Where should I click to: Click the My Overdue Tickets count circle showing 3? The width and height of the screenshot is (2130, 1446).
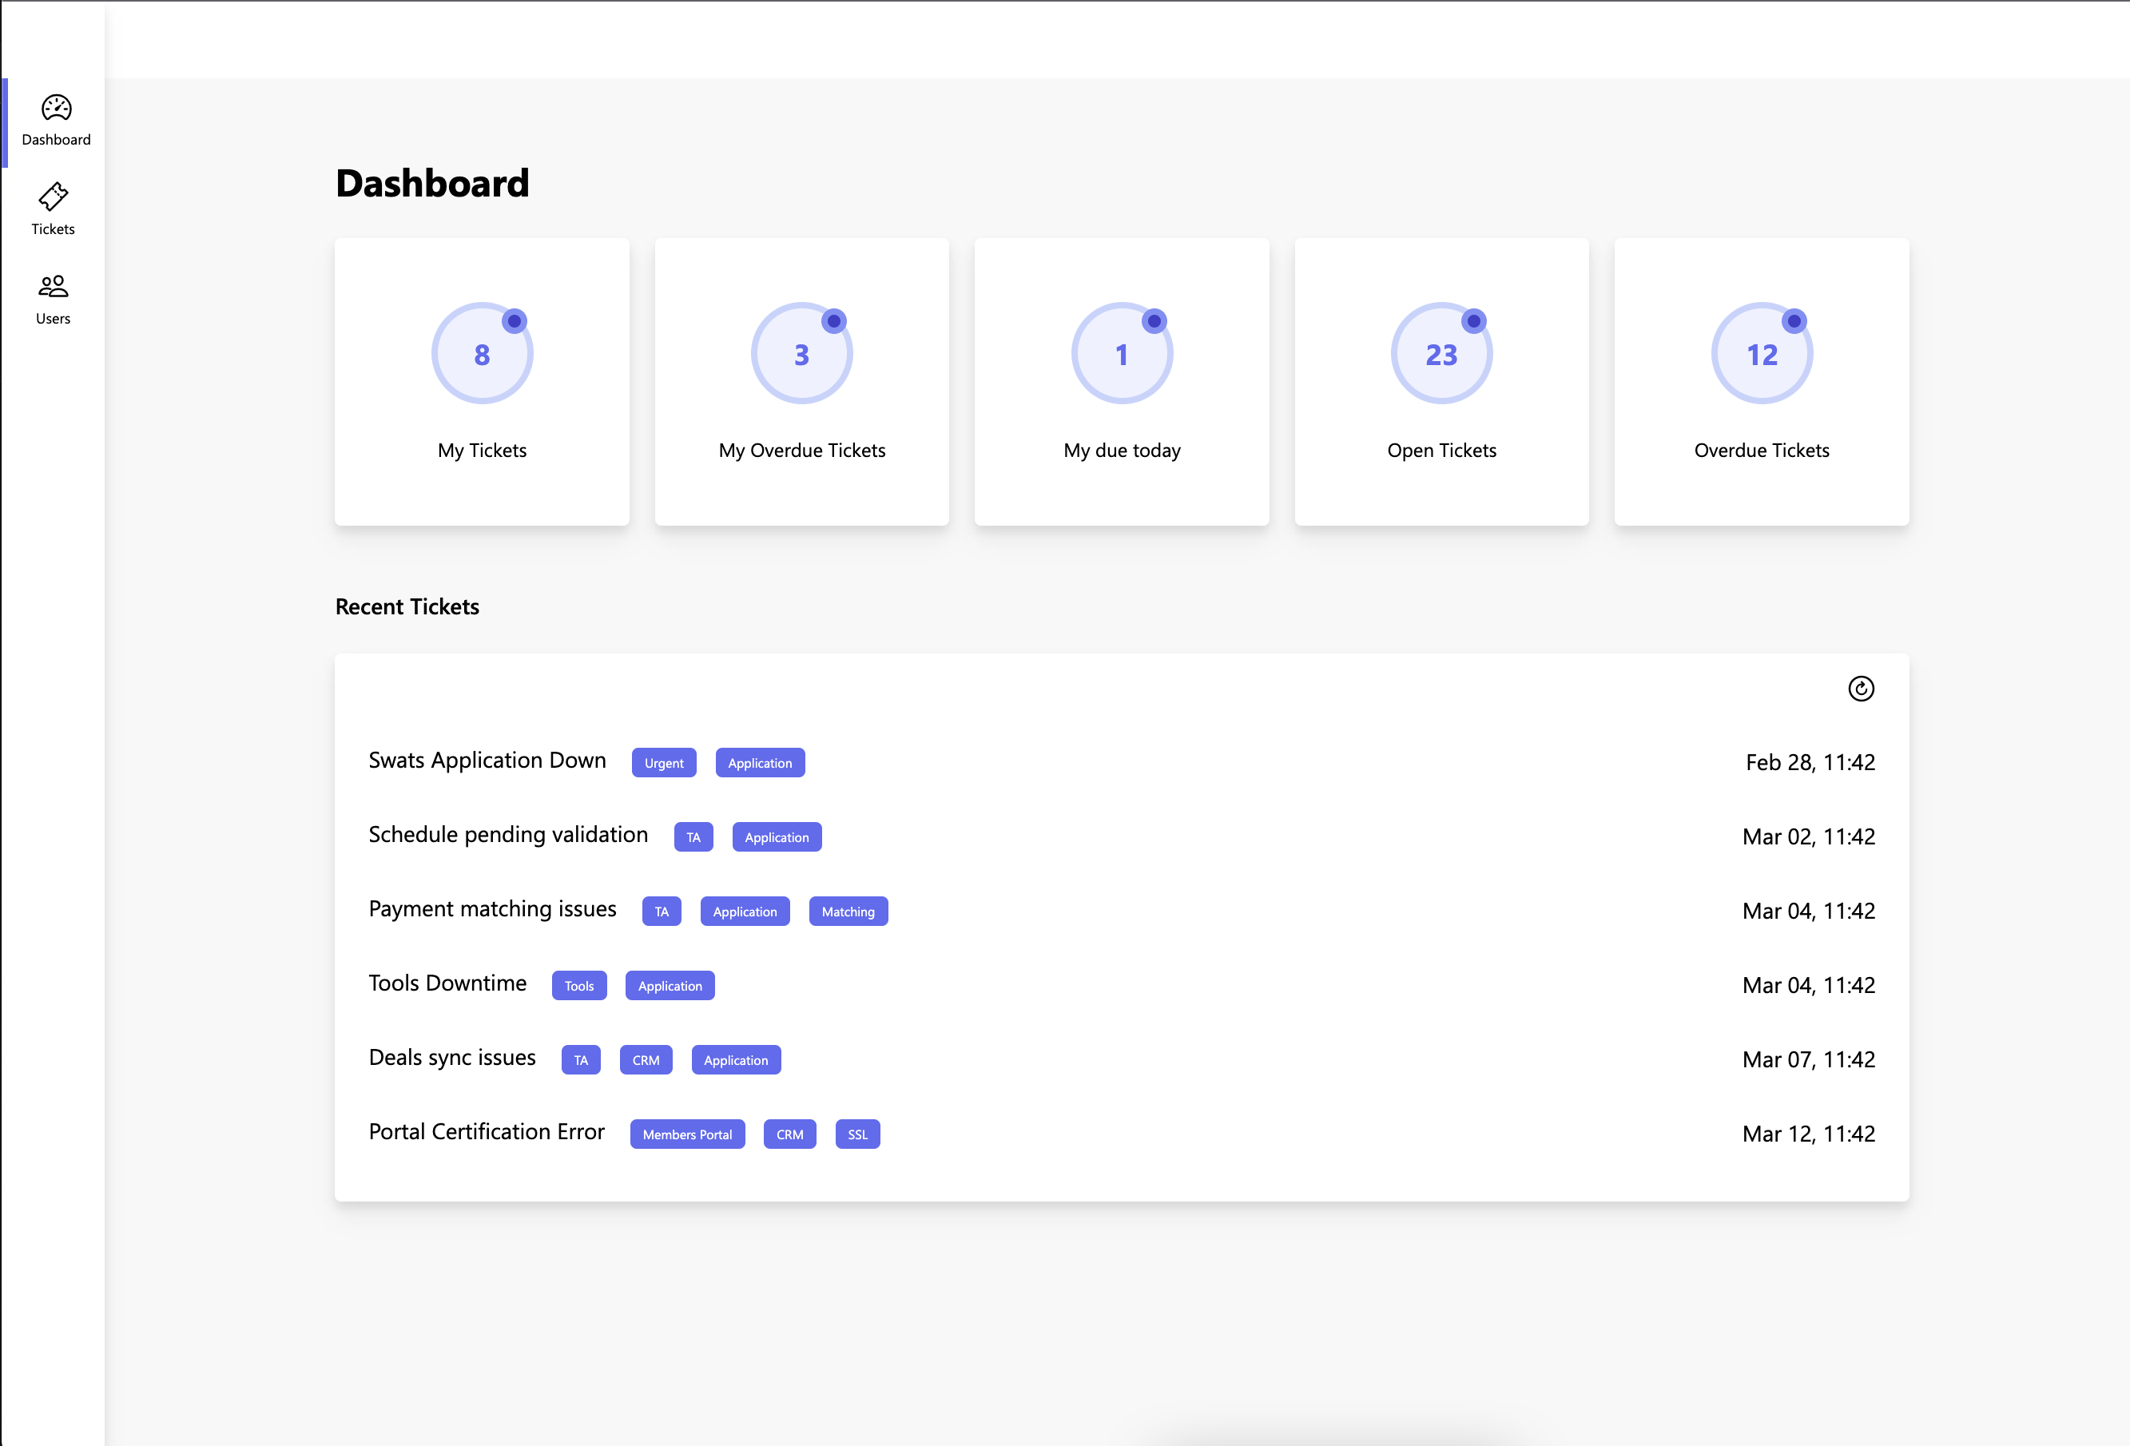point(802,354)
